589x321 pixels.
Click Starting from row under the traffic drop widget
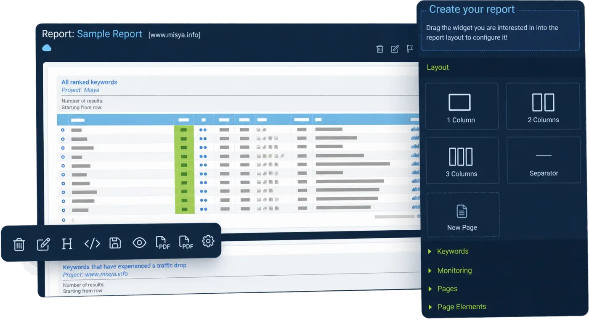pos(83,291)
